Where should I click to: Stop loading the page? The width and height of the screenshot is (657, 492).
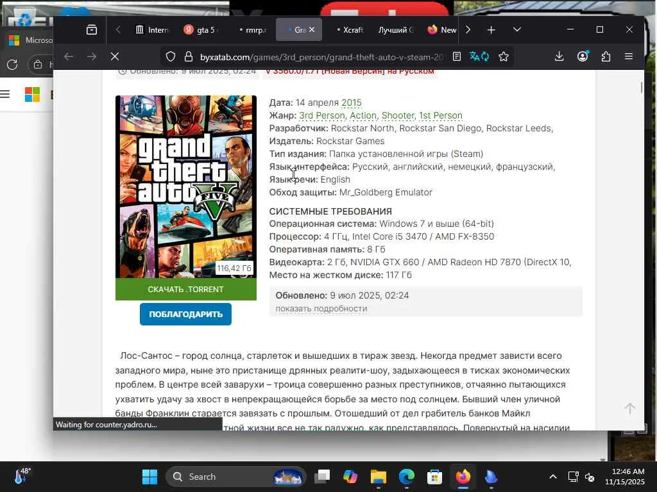tap(115, 56)
